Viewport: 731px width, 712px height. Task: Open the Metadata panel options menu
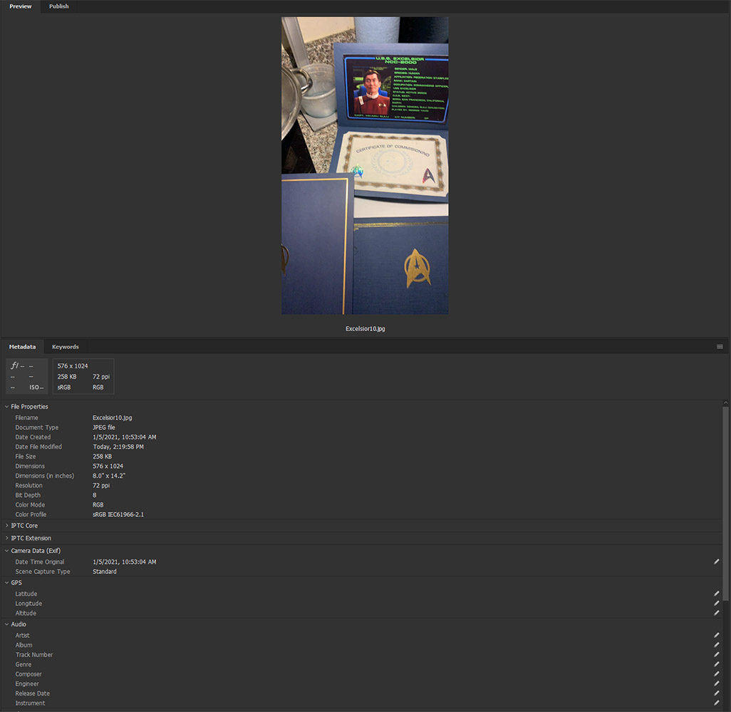[720, 347]
